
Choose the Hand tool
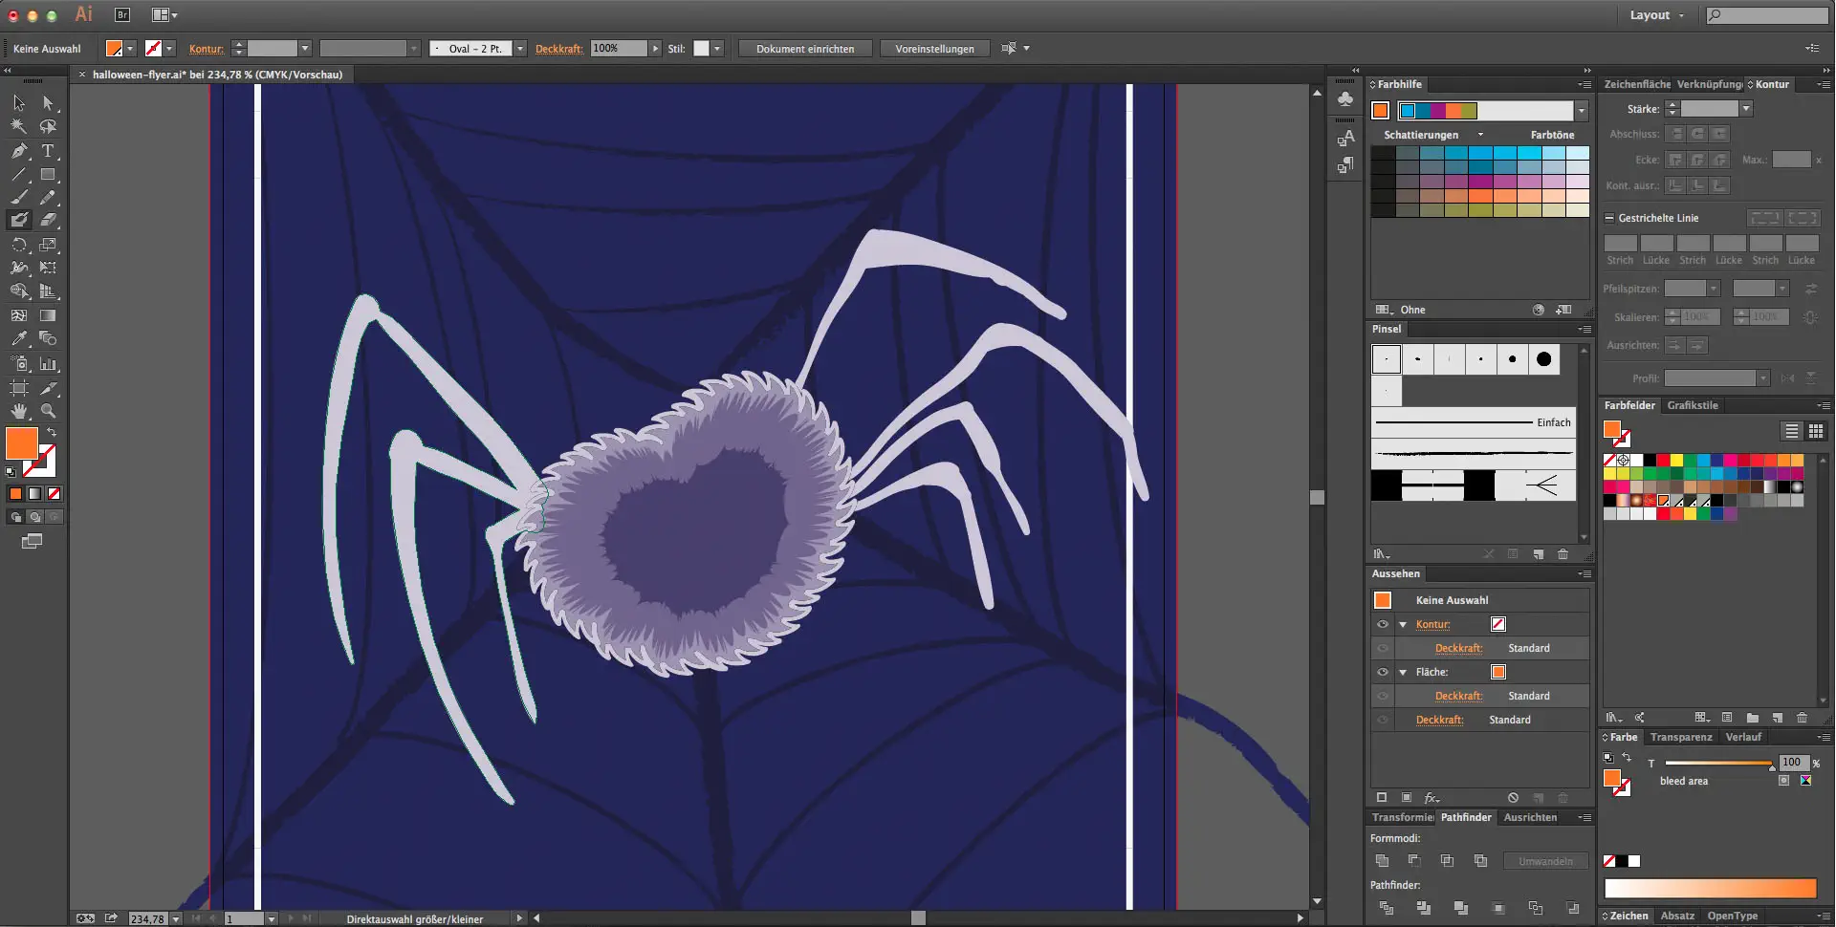[x=19, y=411]
